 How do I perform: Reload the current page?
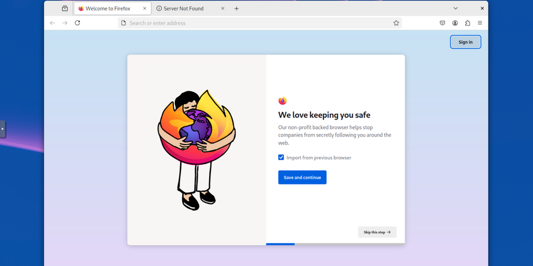(78, 23)
